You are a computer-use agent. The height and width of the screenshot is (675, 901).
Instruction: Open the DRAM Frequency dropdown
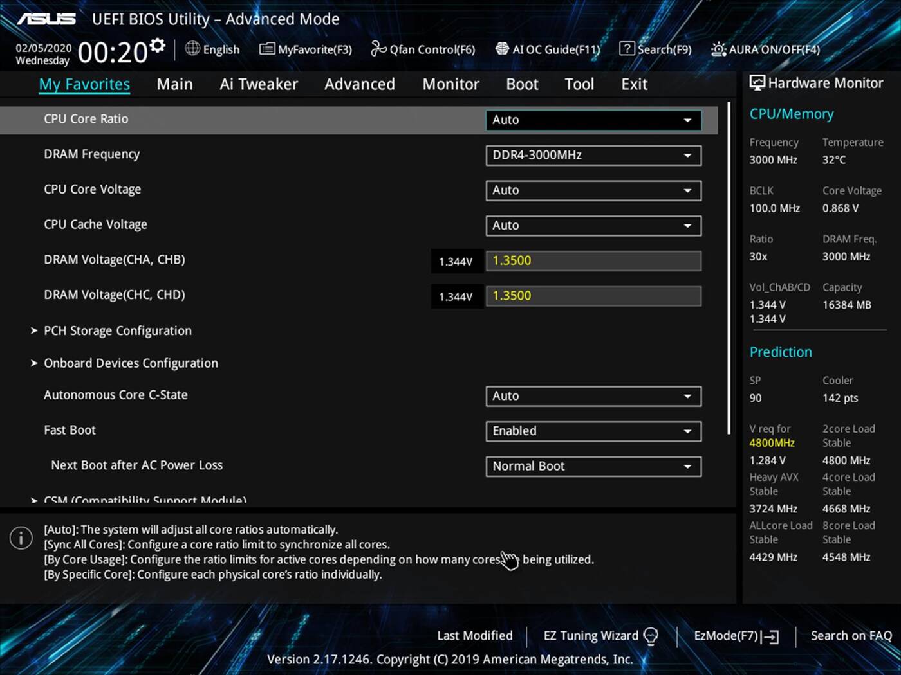(592, 155)
